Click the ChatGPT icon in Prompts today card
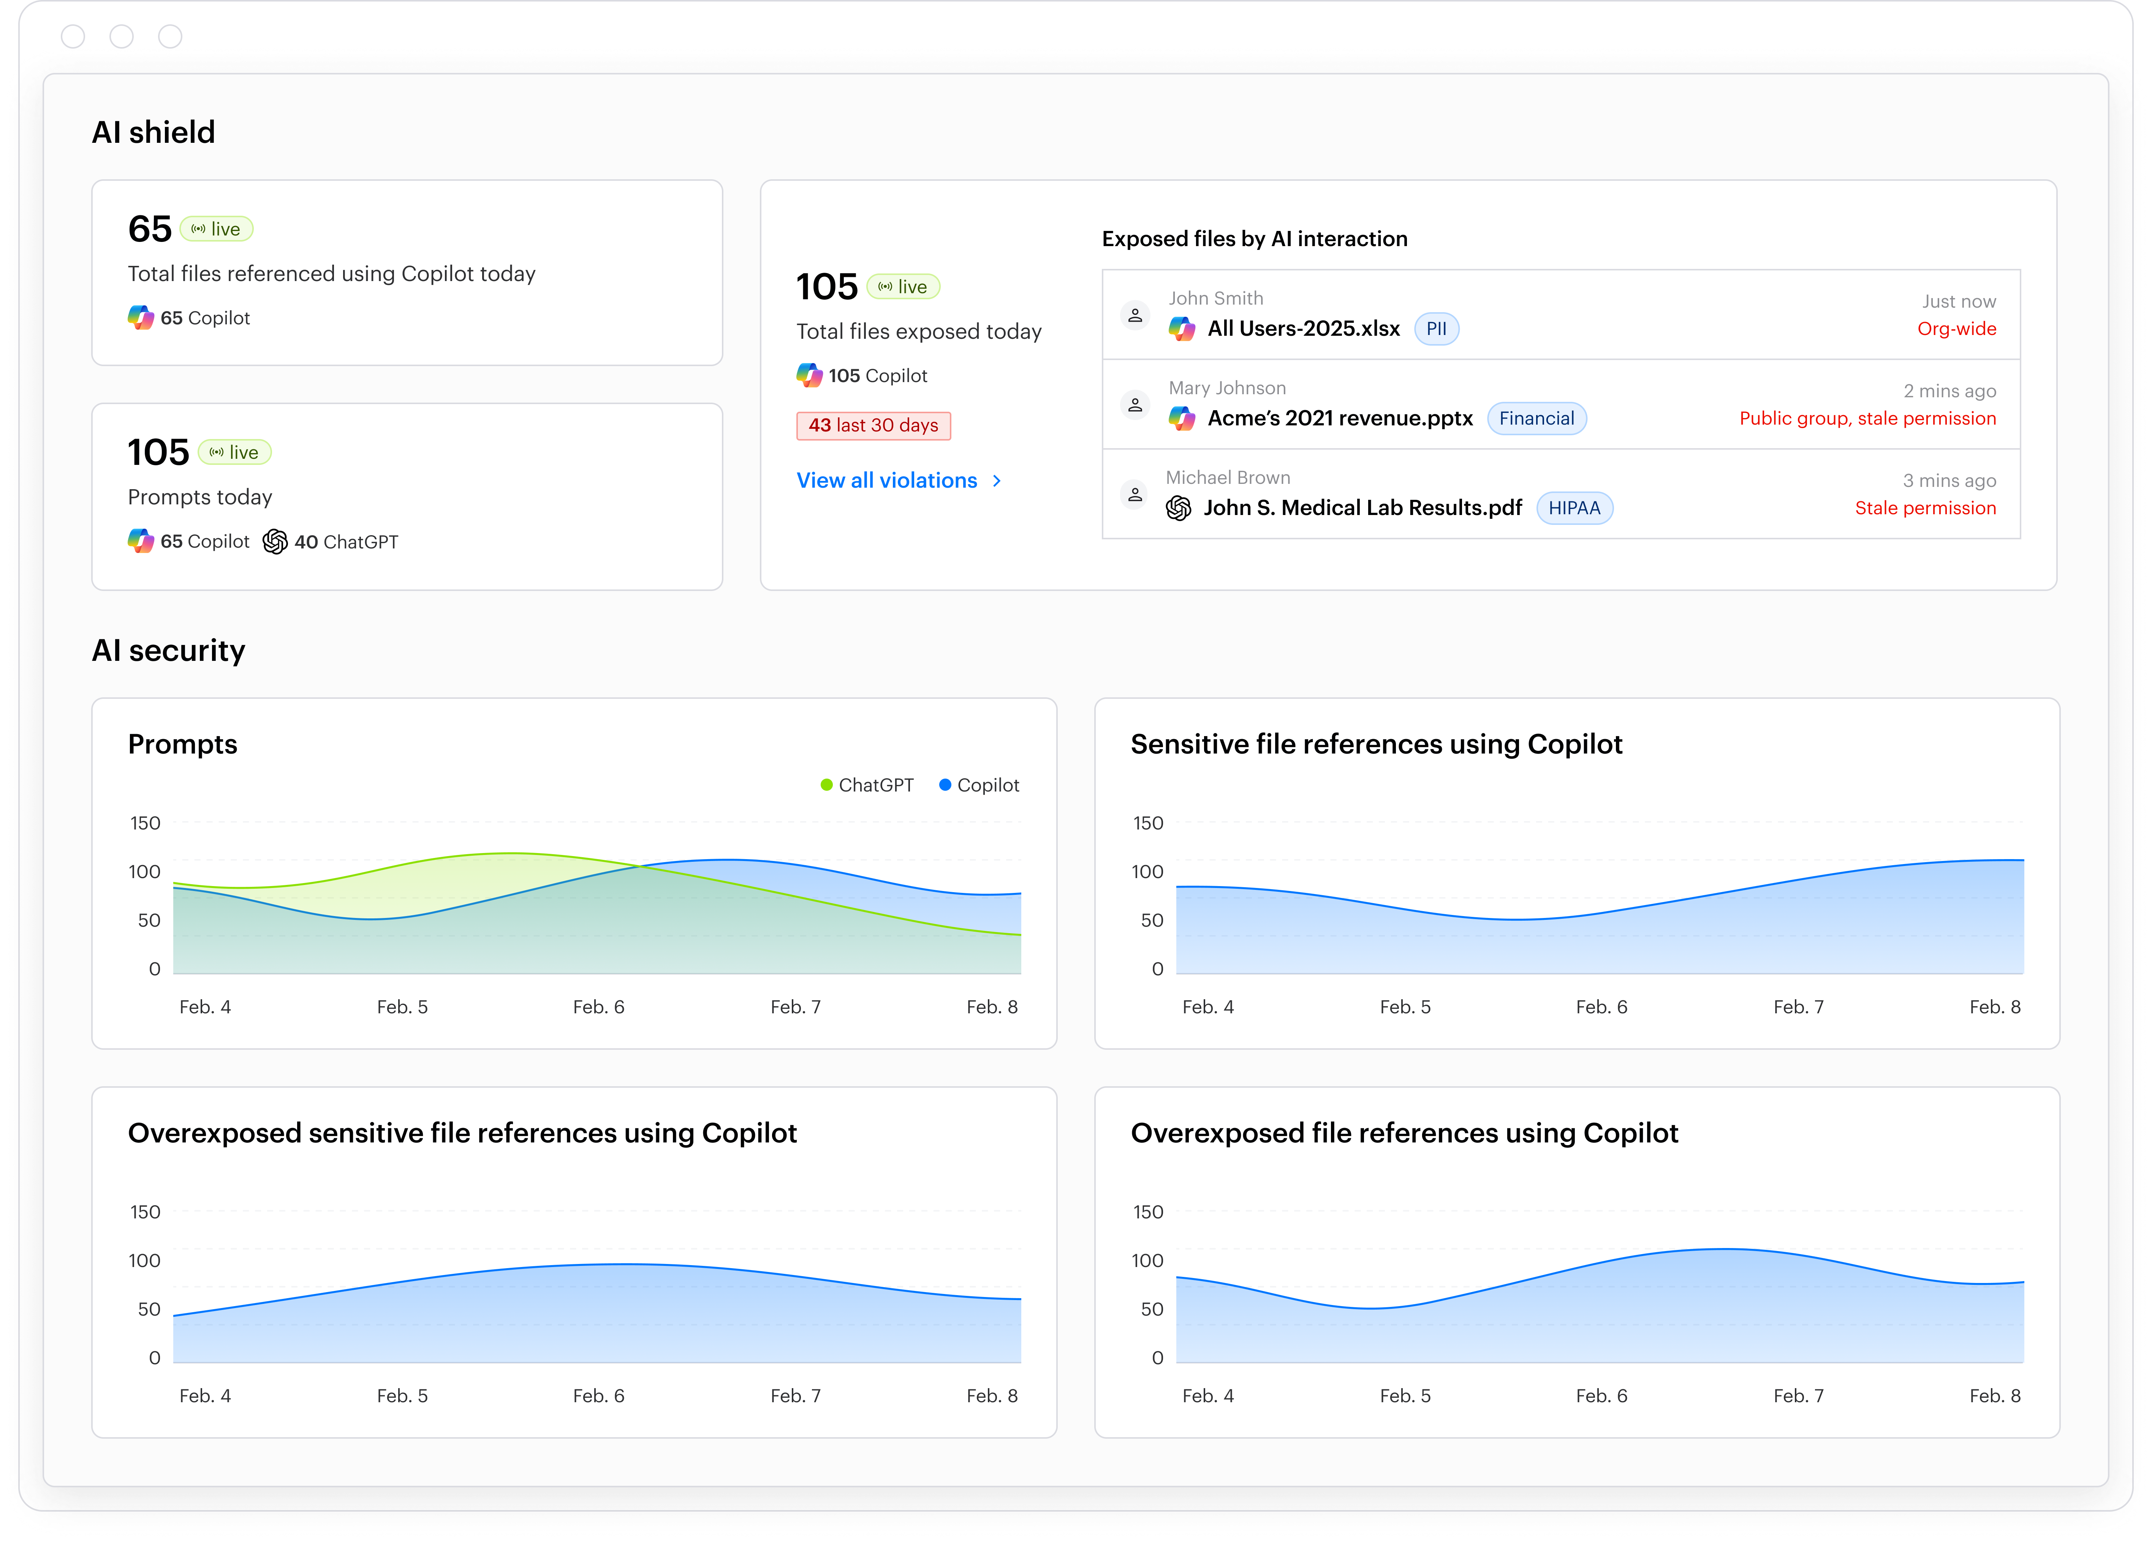2152x1542 pixels. point(275,542)
